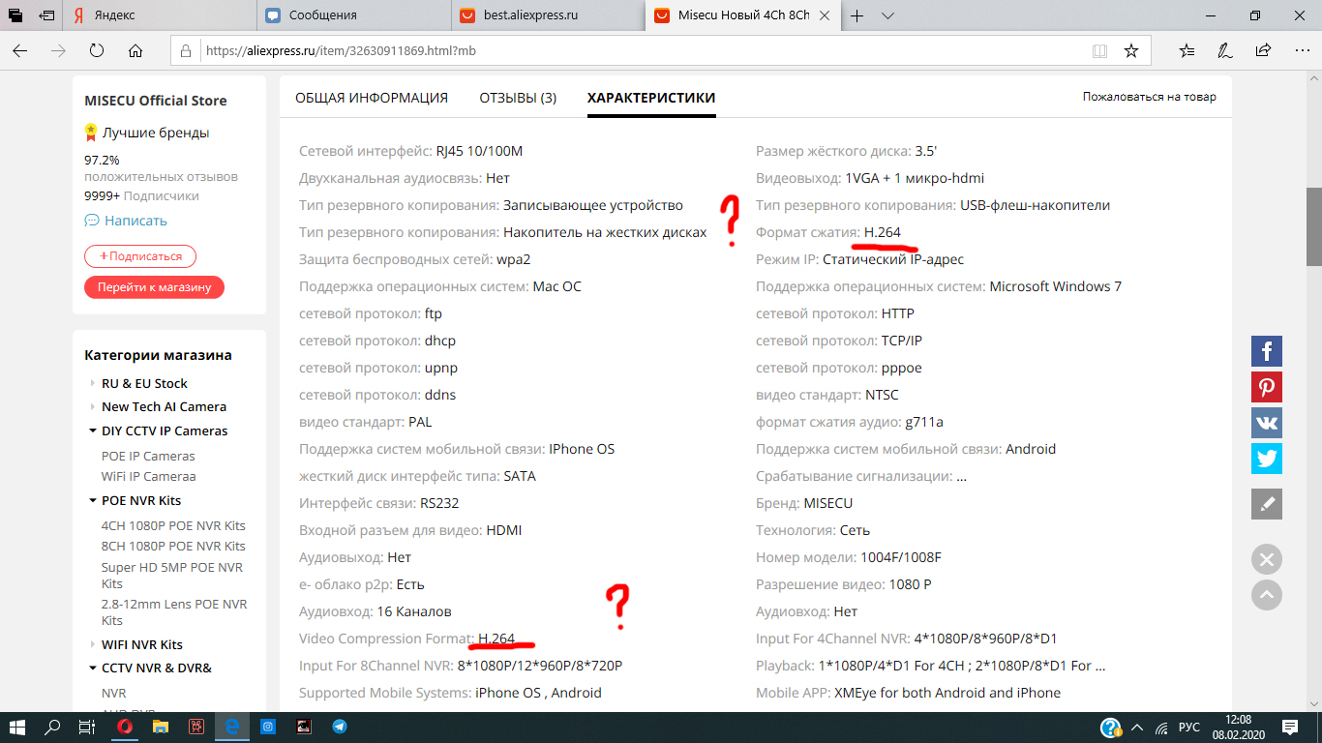Click the Twitter share icon
The height and width of the screenshot is (743, 1322).
[x=1267, y=458]
